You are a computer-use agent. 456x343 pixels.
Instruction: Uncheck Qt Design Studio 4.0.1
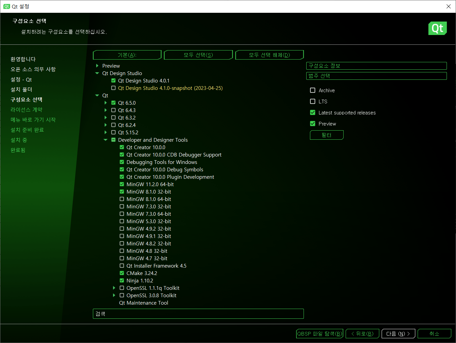point(113,81)
